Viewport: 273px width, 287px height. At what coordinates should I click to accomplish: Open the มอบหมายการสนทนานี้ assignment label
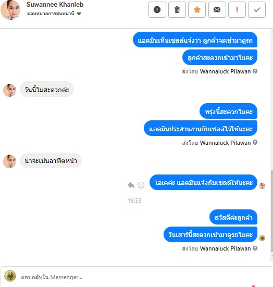tap(51, 14)
